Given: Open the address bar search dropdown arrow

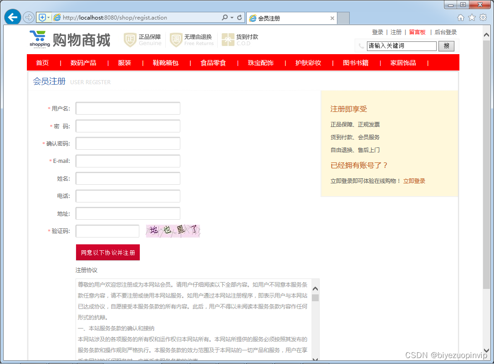Looking at the screenshot, I should 232,18.
